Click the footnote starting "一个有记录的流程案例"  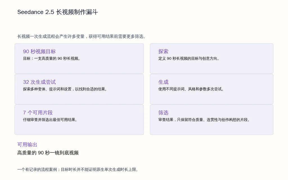[78, 170]
